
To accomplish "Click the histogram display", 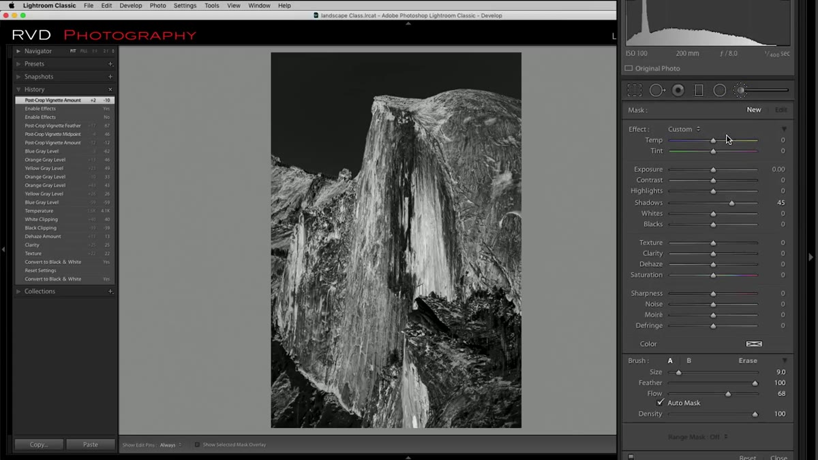I will [x=708, y=22].
